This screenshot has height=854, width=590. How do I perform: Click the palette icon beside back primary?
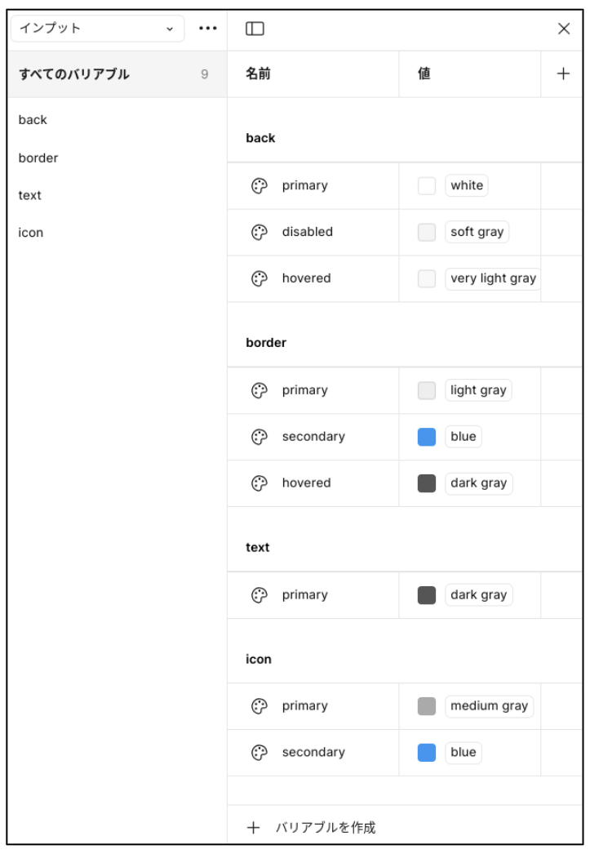click(259, 185)
